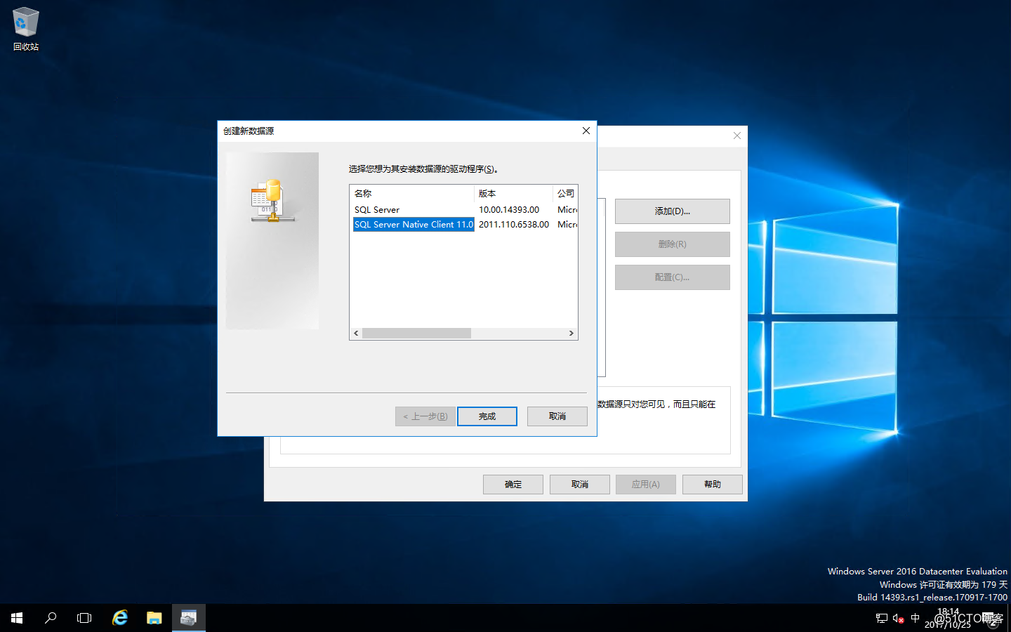Click OK in the ODBC administrator window
This screenshot has width=1011, height=632.
[513, 485]
